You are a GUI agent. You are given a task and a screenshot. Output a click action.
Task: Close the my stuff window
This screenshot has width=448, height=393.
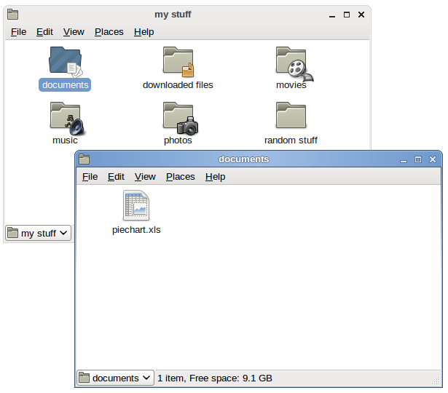pos(361,15)
